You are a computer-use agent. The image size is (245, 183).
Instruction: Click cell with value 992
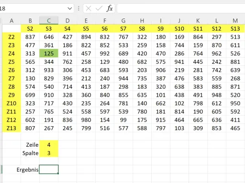tap(105, 53)
